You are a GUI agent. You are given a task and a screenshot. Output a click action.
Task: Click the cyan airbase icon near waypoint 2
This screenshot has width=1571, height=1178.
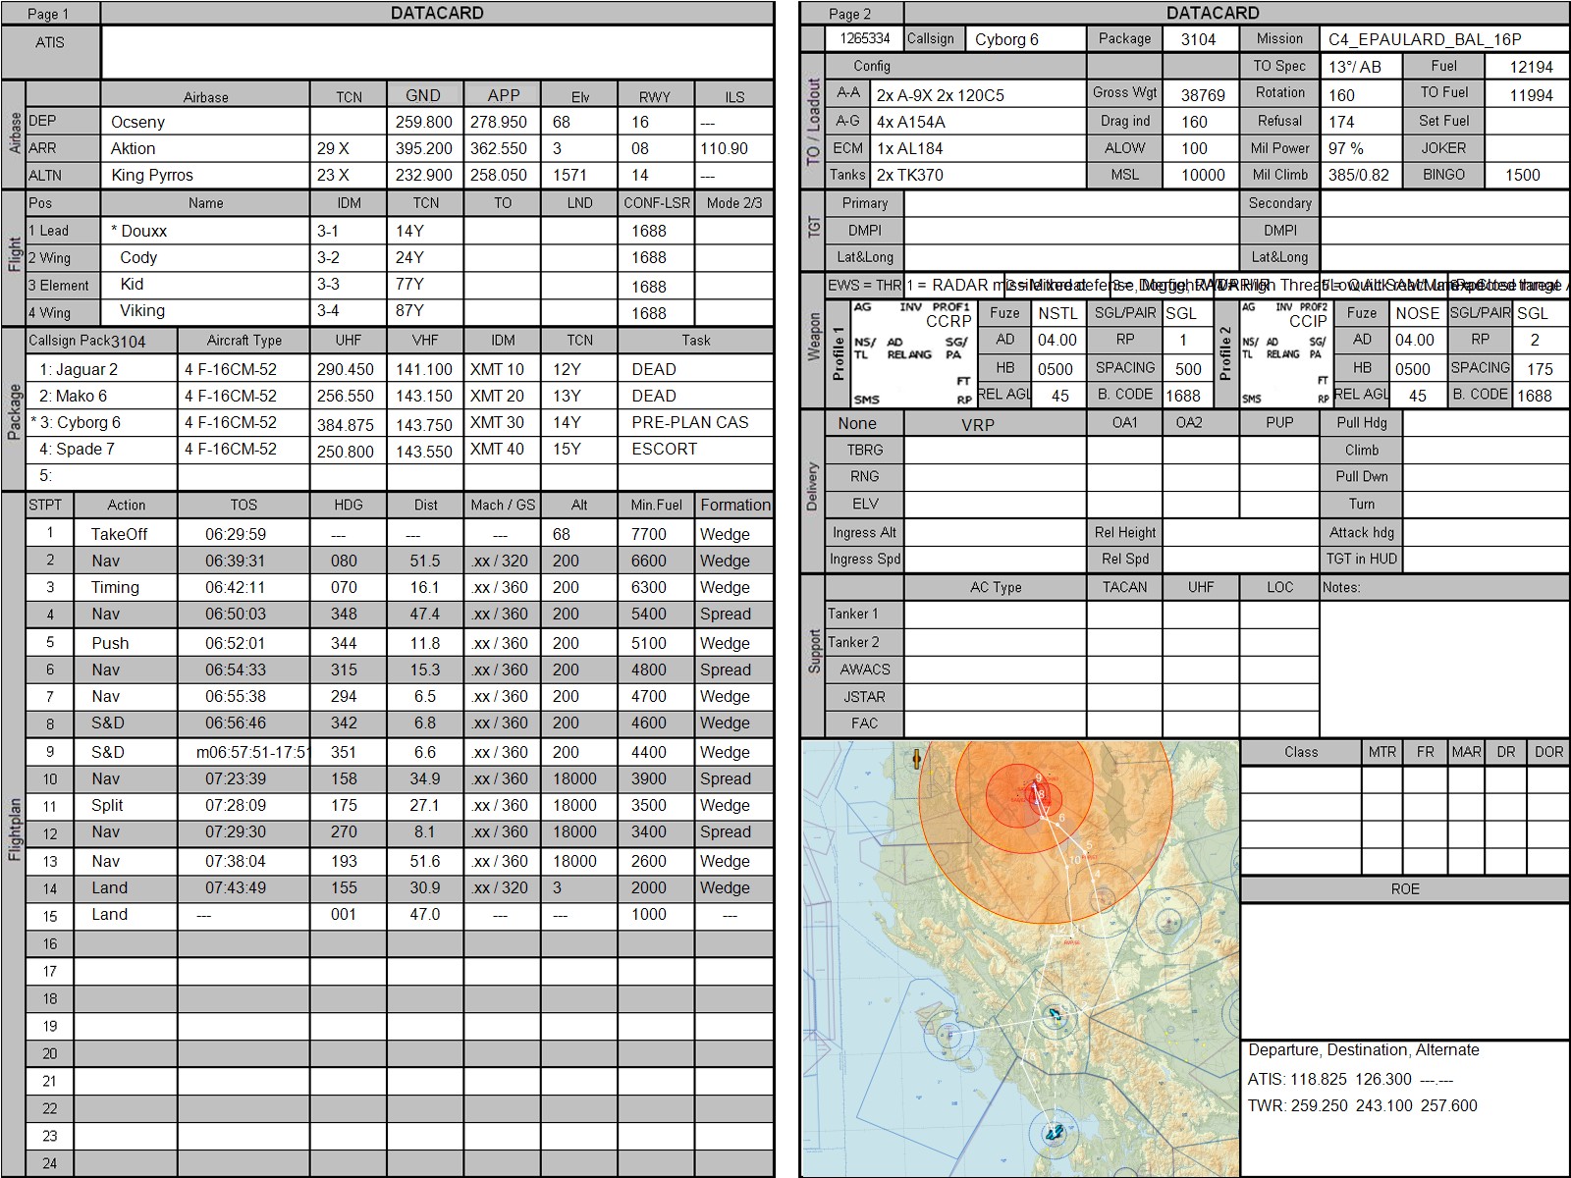click(1056, 1014)
